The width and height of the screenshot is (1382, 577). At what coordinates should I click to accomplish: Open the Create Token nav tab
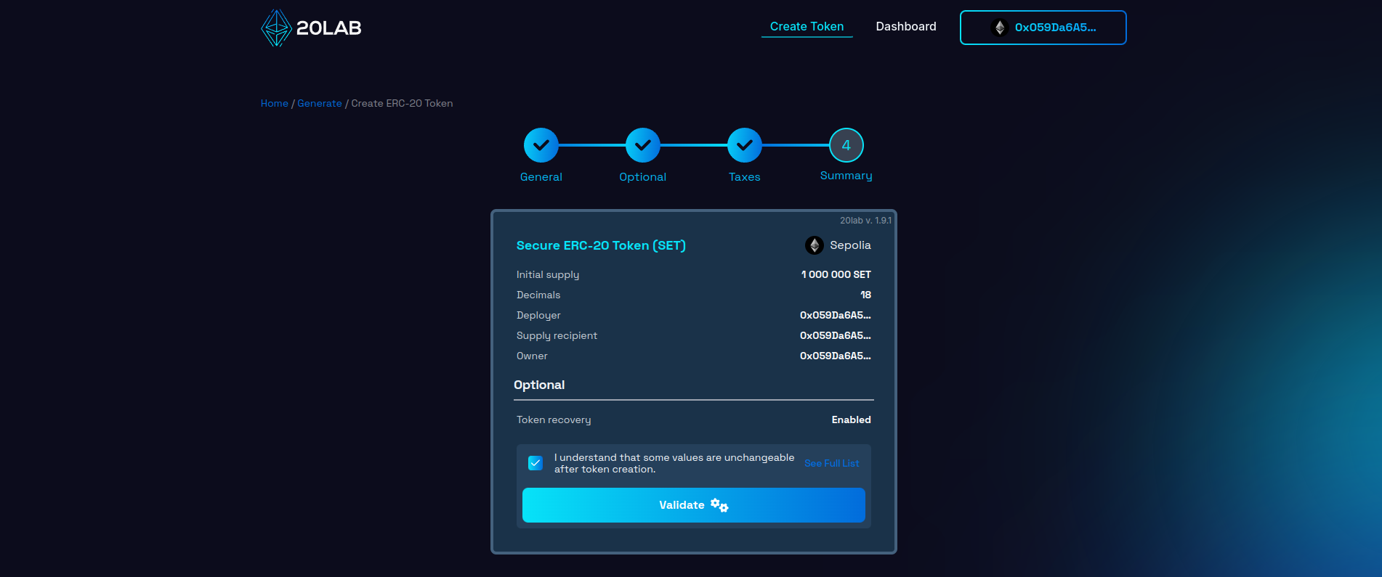pos(807,27)
